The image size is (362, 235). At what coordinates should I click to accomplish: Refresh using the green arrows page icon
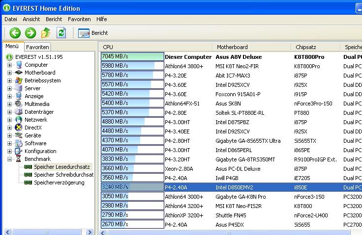point(61,33)
